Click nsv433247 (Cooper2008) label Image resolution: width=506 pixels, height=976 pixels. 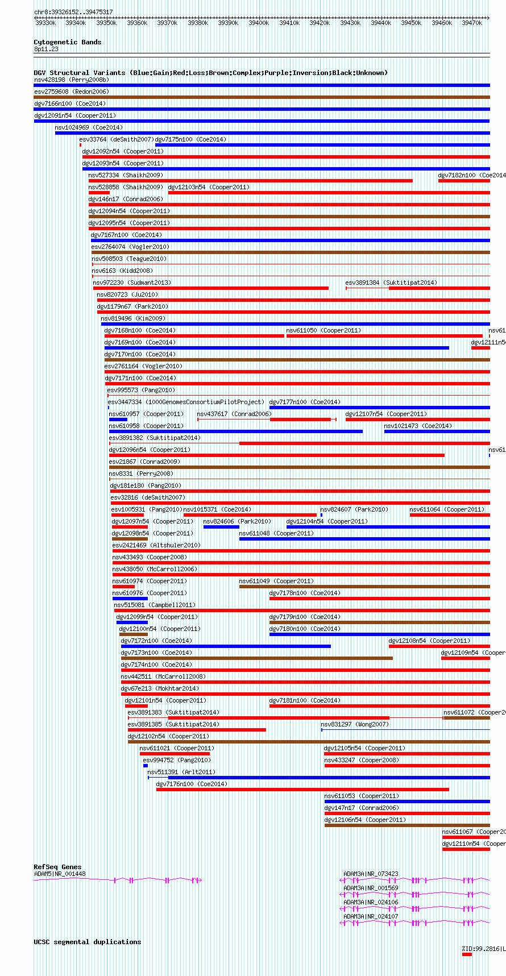coord(362,760)
